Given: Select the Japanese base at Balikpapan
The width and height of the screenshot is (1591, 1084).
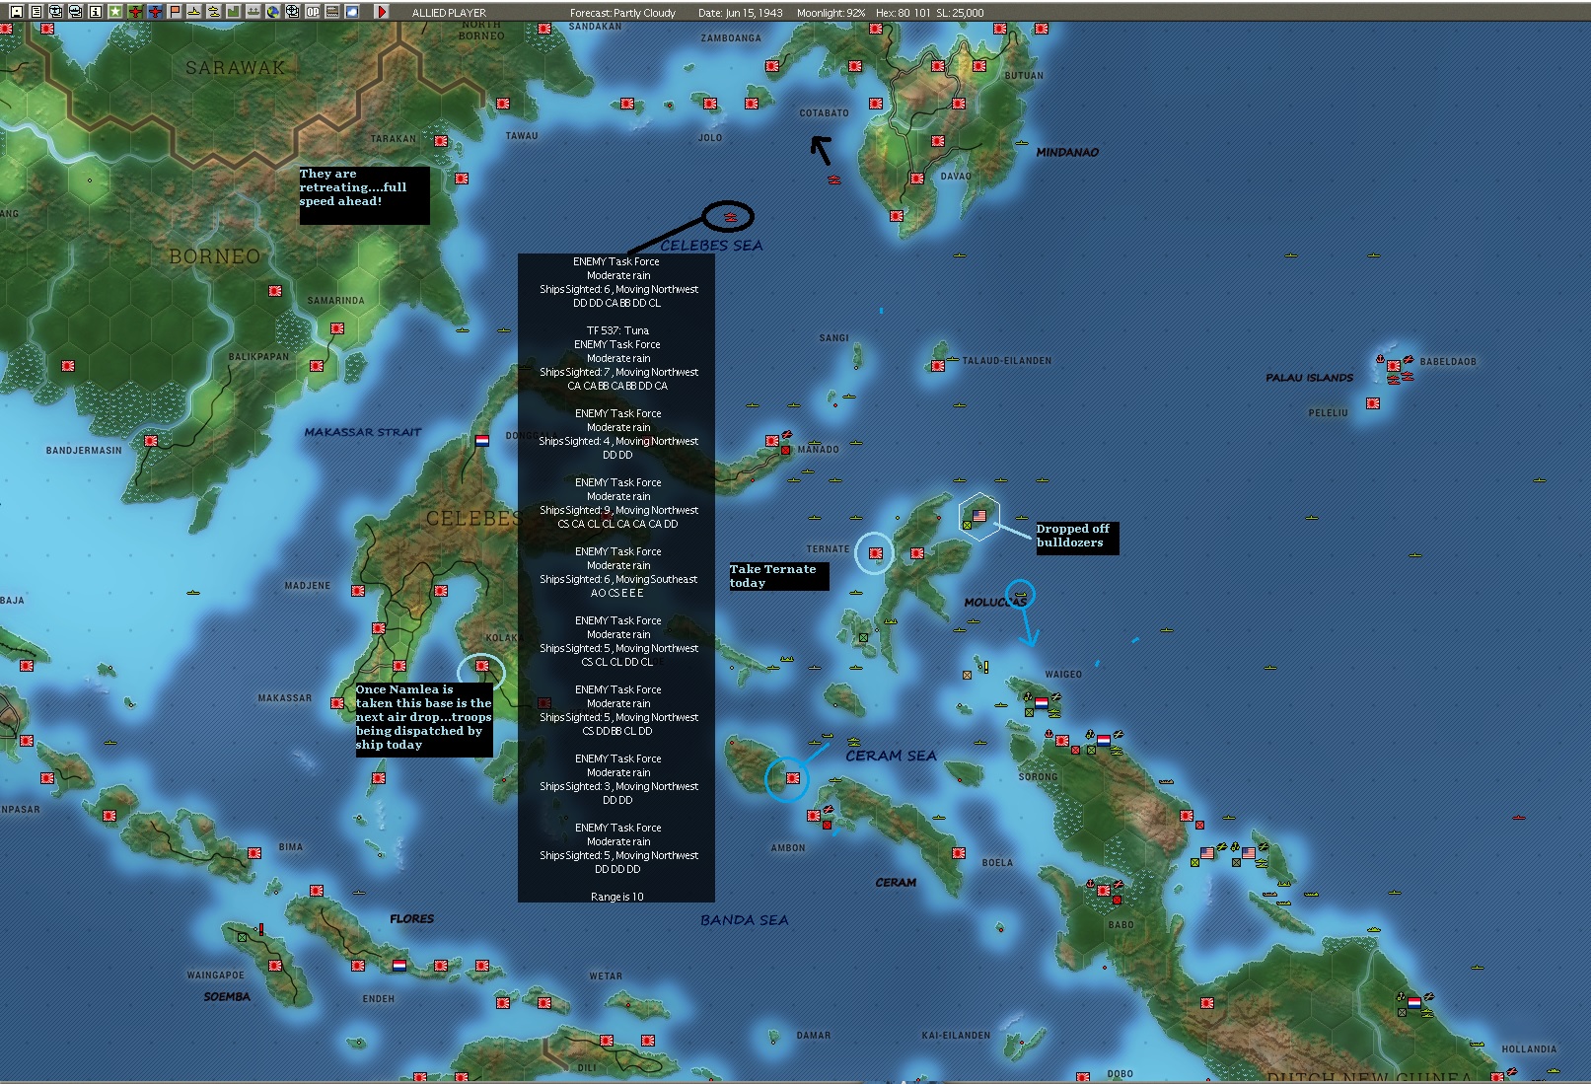Looking at the screenshot, I should (317, 366).
